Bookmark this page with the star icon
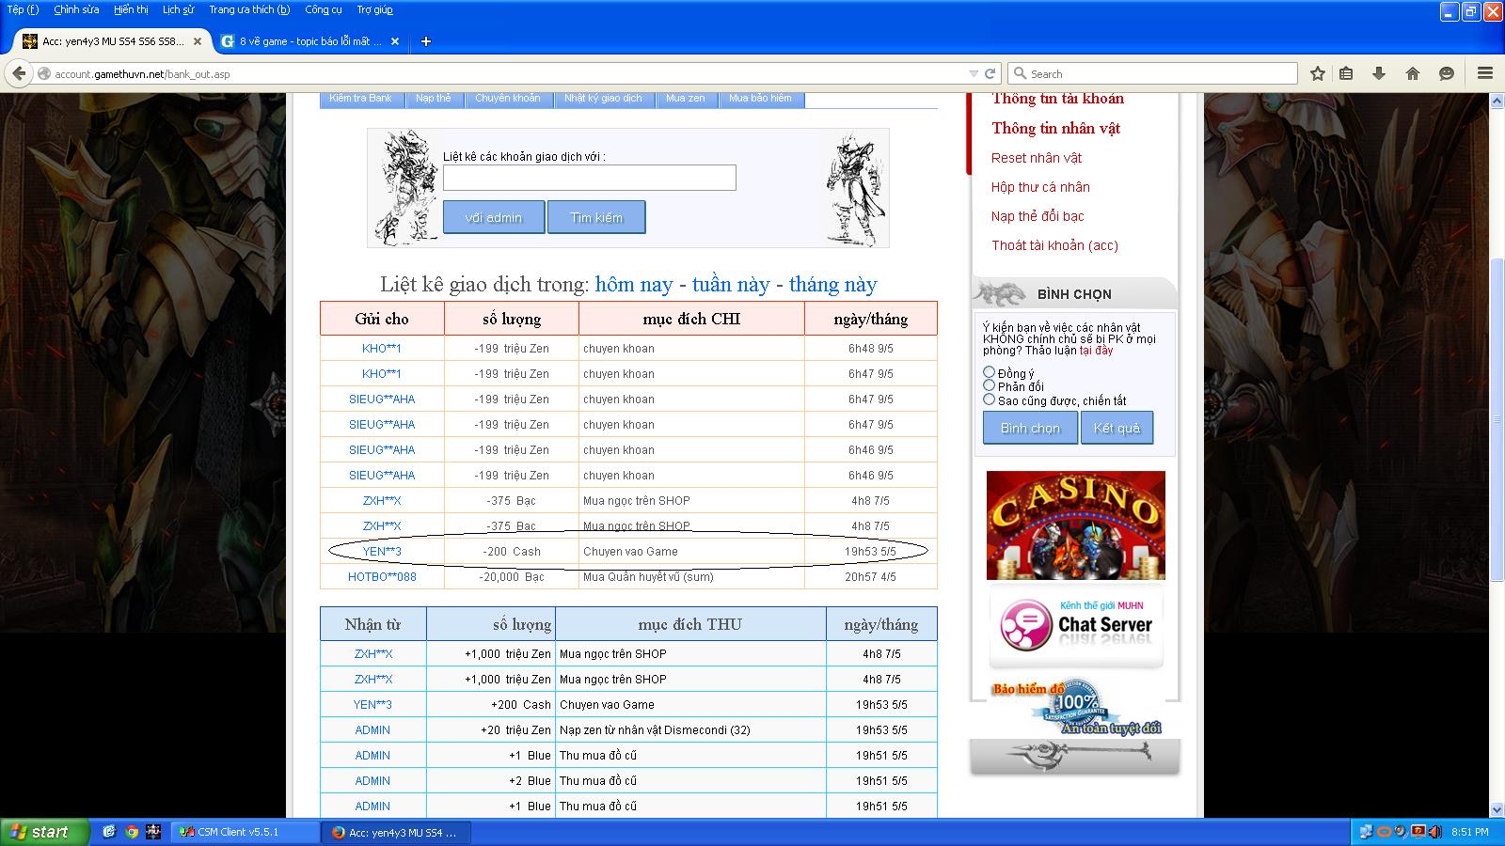 [1318, 73]
